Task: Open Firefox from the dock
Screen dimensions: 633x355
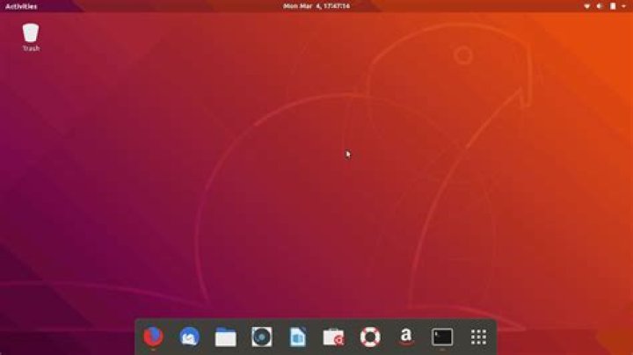Action: click(x=153, y=337)
